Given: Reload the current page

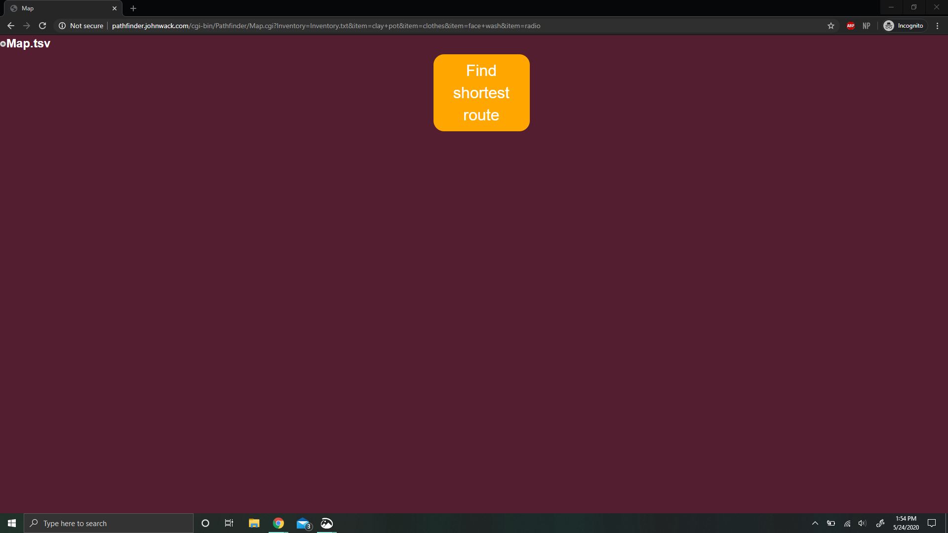Looking at the screenshot, I should point(42,26).
